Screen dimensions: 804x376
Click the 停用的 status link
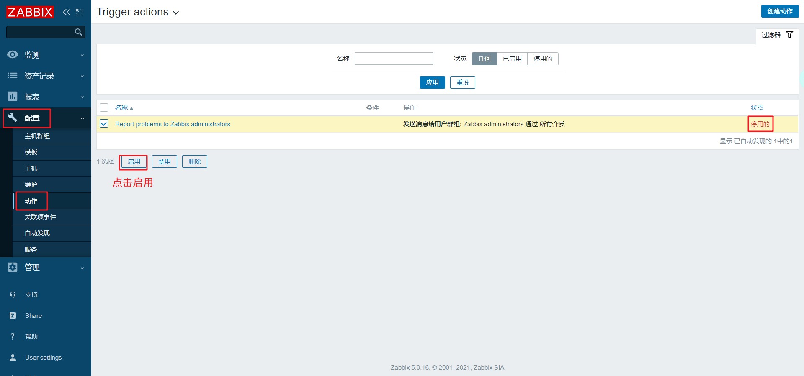point(760,124)
